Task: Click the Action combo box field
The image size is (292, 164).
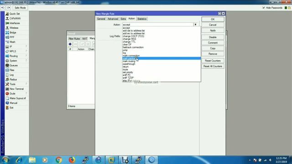Action: [x=158, y=25]
